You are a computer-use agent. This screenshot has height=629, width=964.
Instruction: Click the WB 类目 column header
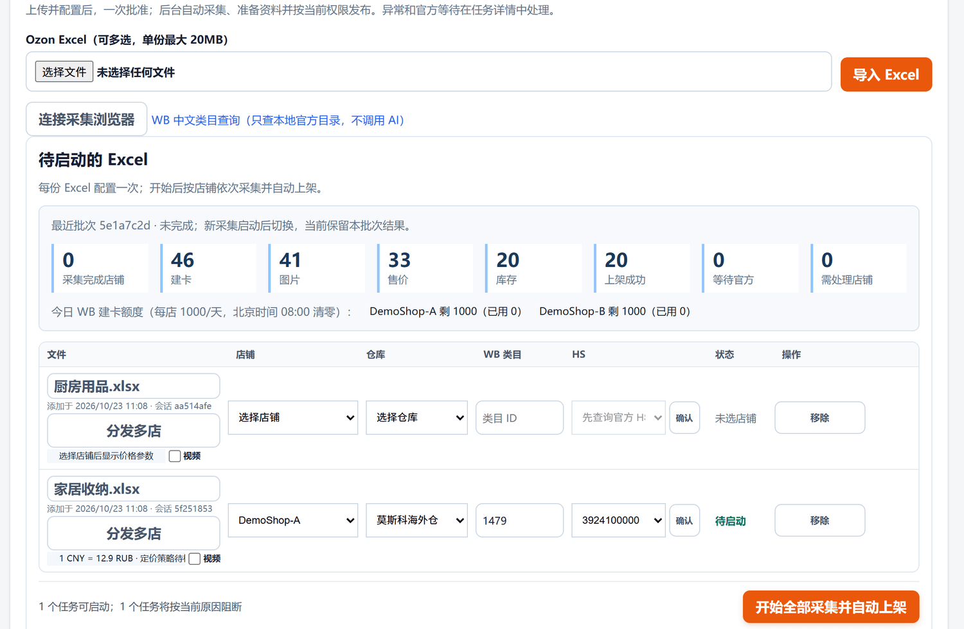[x=503, y=354]
